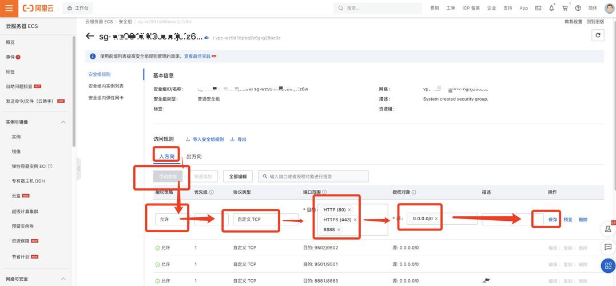Image resolution: width=616 pixels, height=286 pixels.
Task: Switch to the 出方向 tab
Action: click(194, 156)
